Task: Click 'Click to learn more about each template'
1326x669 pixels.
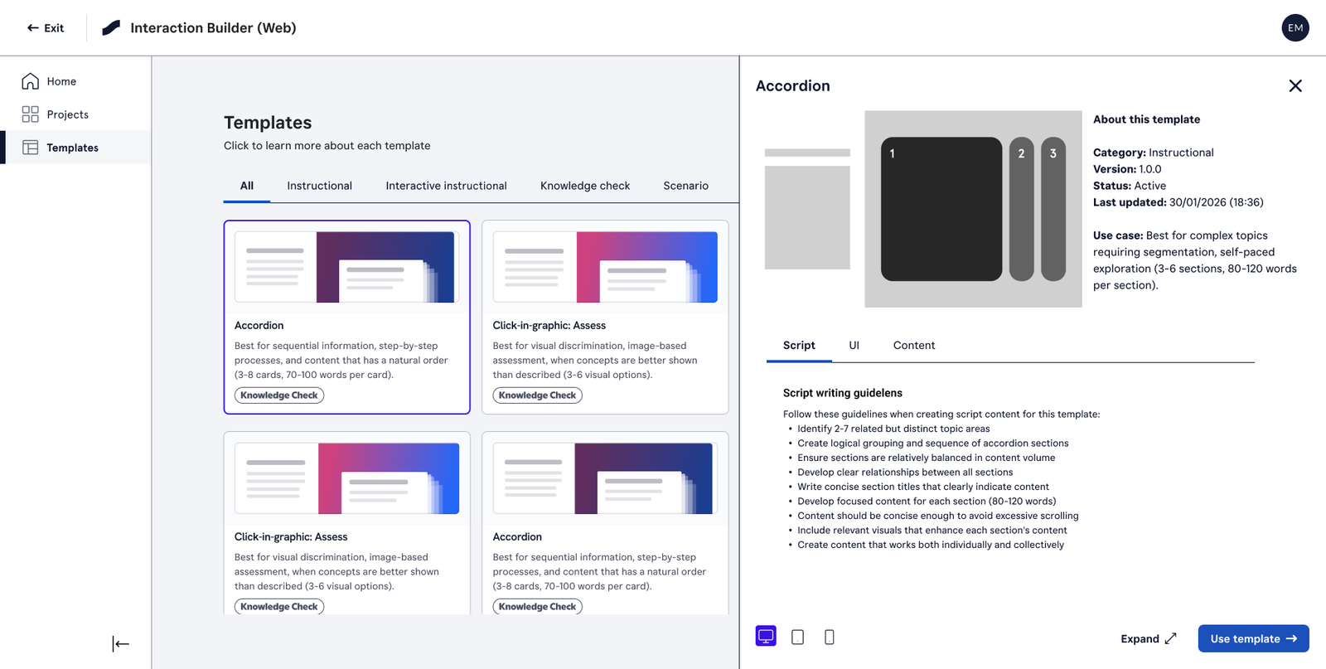Action: click(x=327, y=145)
